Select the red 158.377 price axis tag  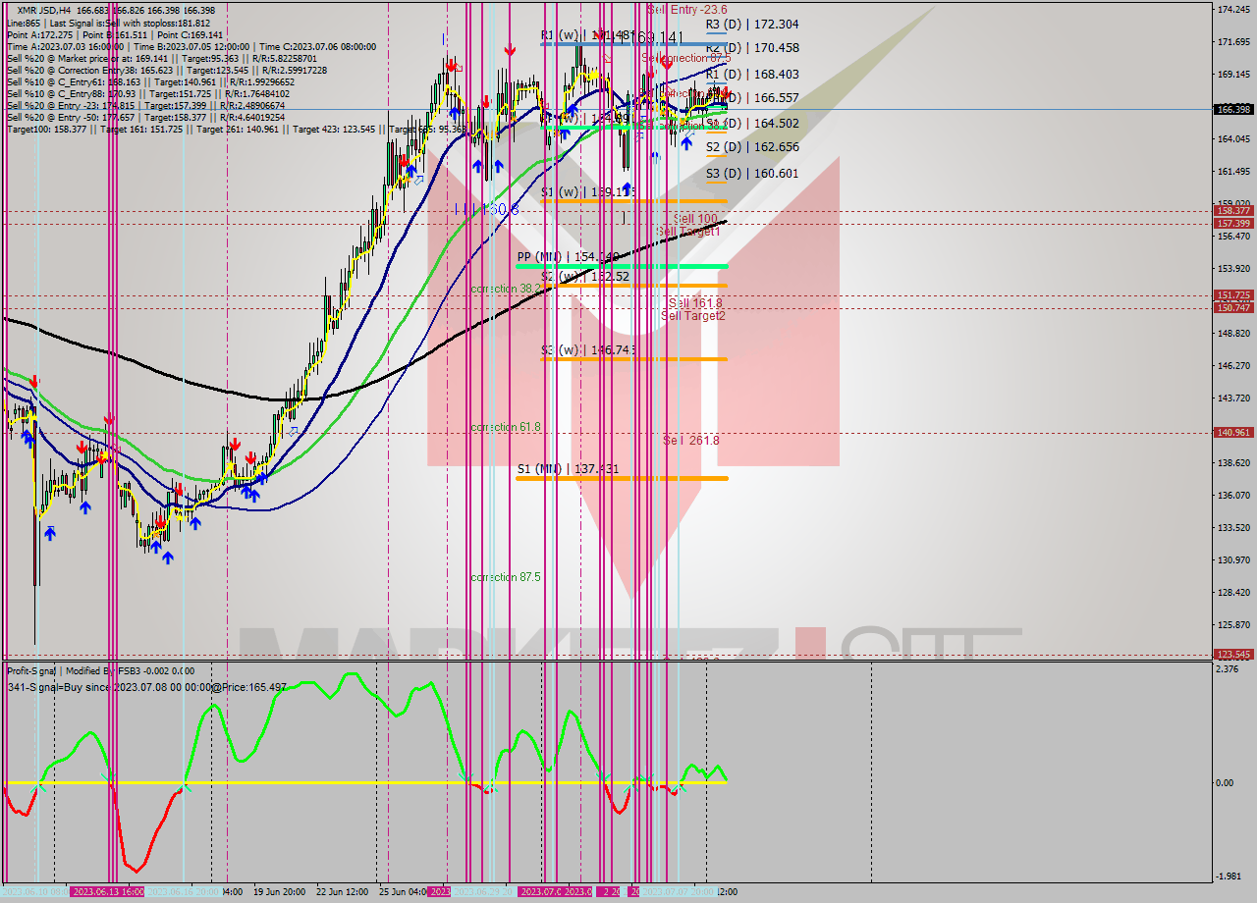point(1233,211)
